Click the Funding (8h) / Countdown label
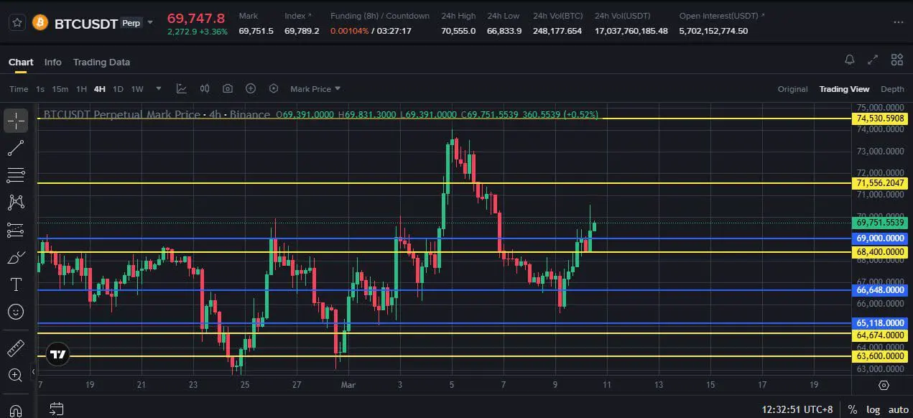Viewport: 913px width, 418px height. click(380, 16)
